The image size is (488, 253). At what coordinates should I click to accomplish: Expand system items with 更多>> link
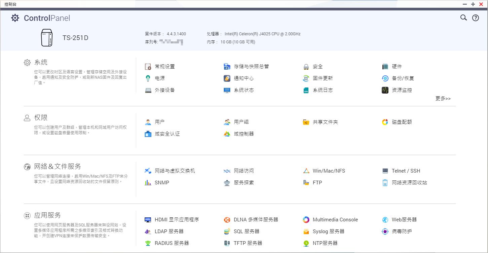(443, 99)
